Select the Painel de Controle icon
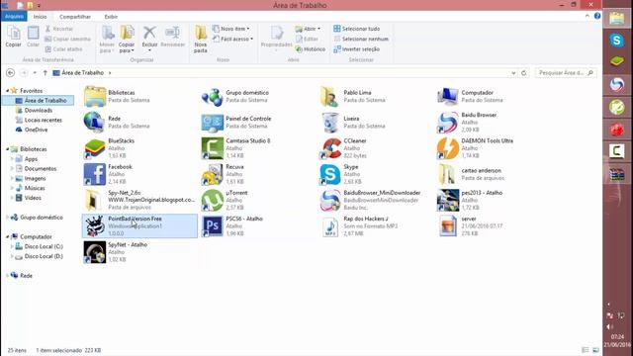This screenshot has width=633, height=356. (x=213, y=123)
